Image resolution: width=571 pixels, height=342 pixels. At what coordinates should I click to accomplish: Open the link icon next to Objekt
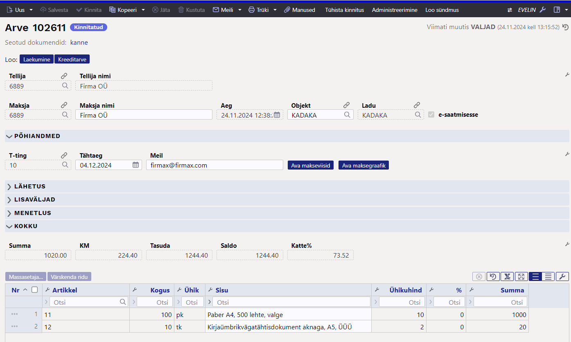(x=346, y=105)
